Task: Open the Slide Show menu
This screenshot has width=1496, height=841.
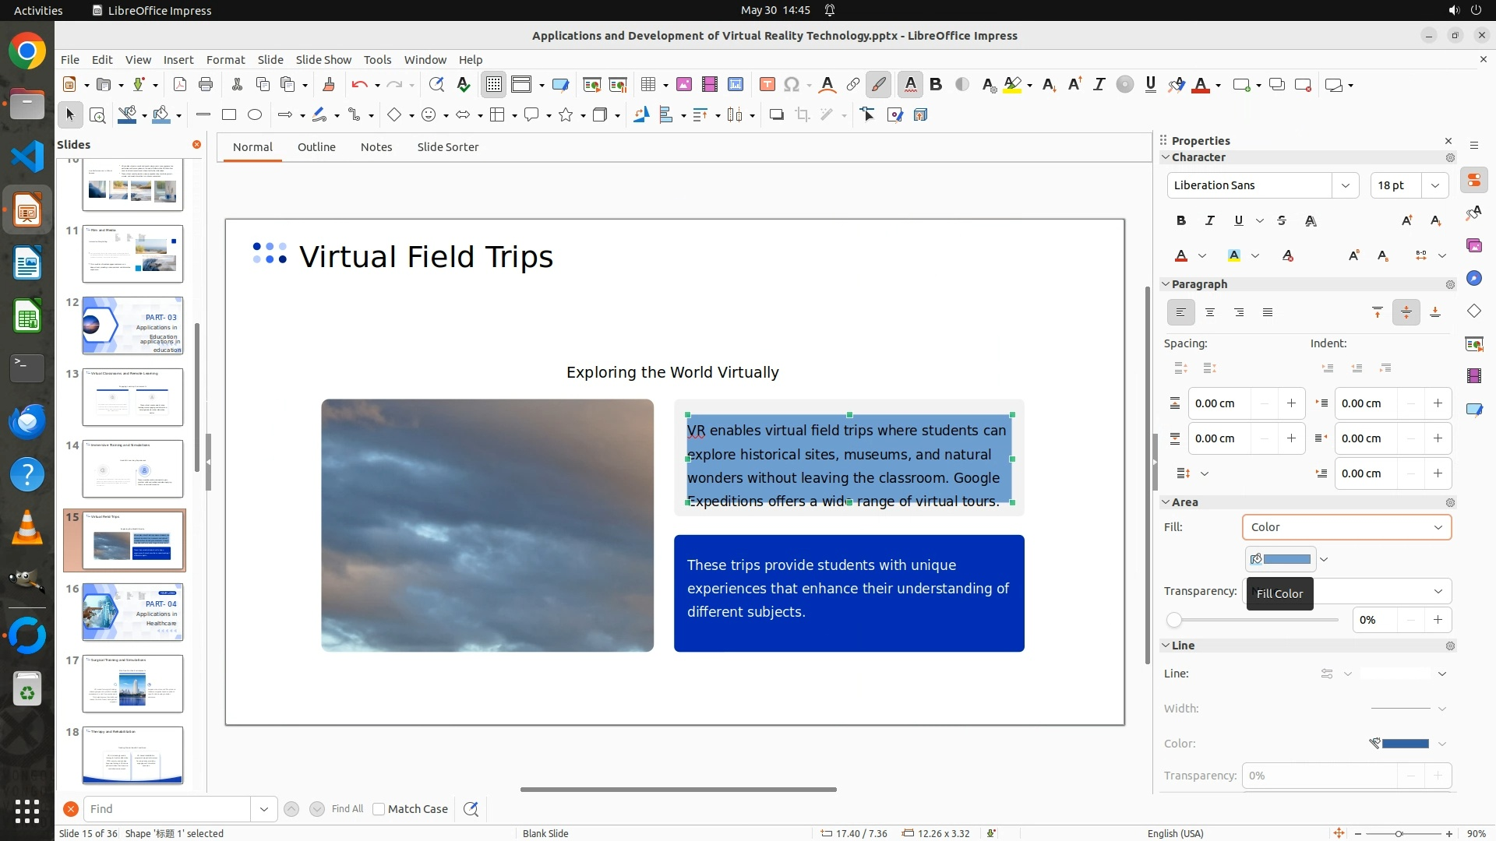Action: (323, 60)
